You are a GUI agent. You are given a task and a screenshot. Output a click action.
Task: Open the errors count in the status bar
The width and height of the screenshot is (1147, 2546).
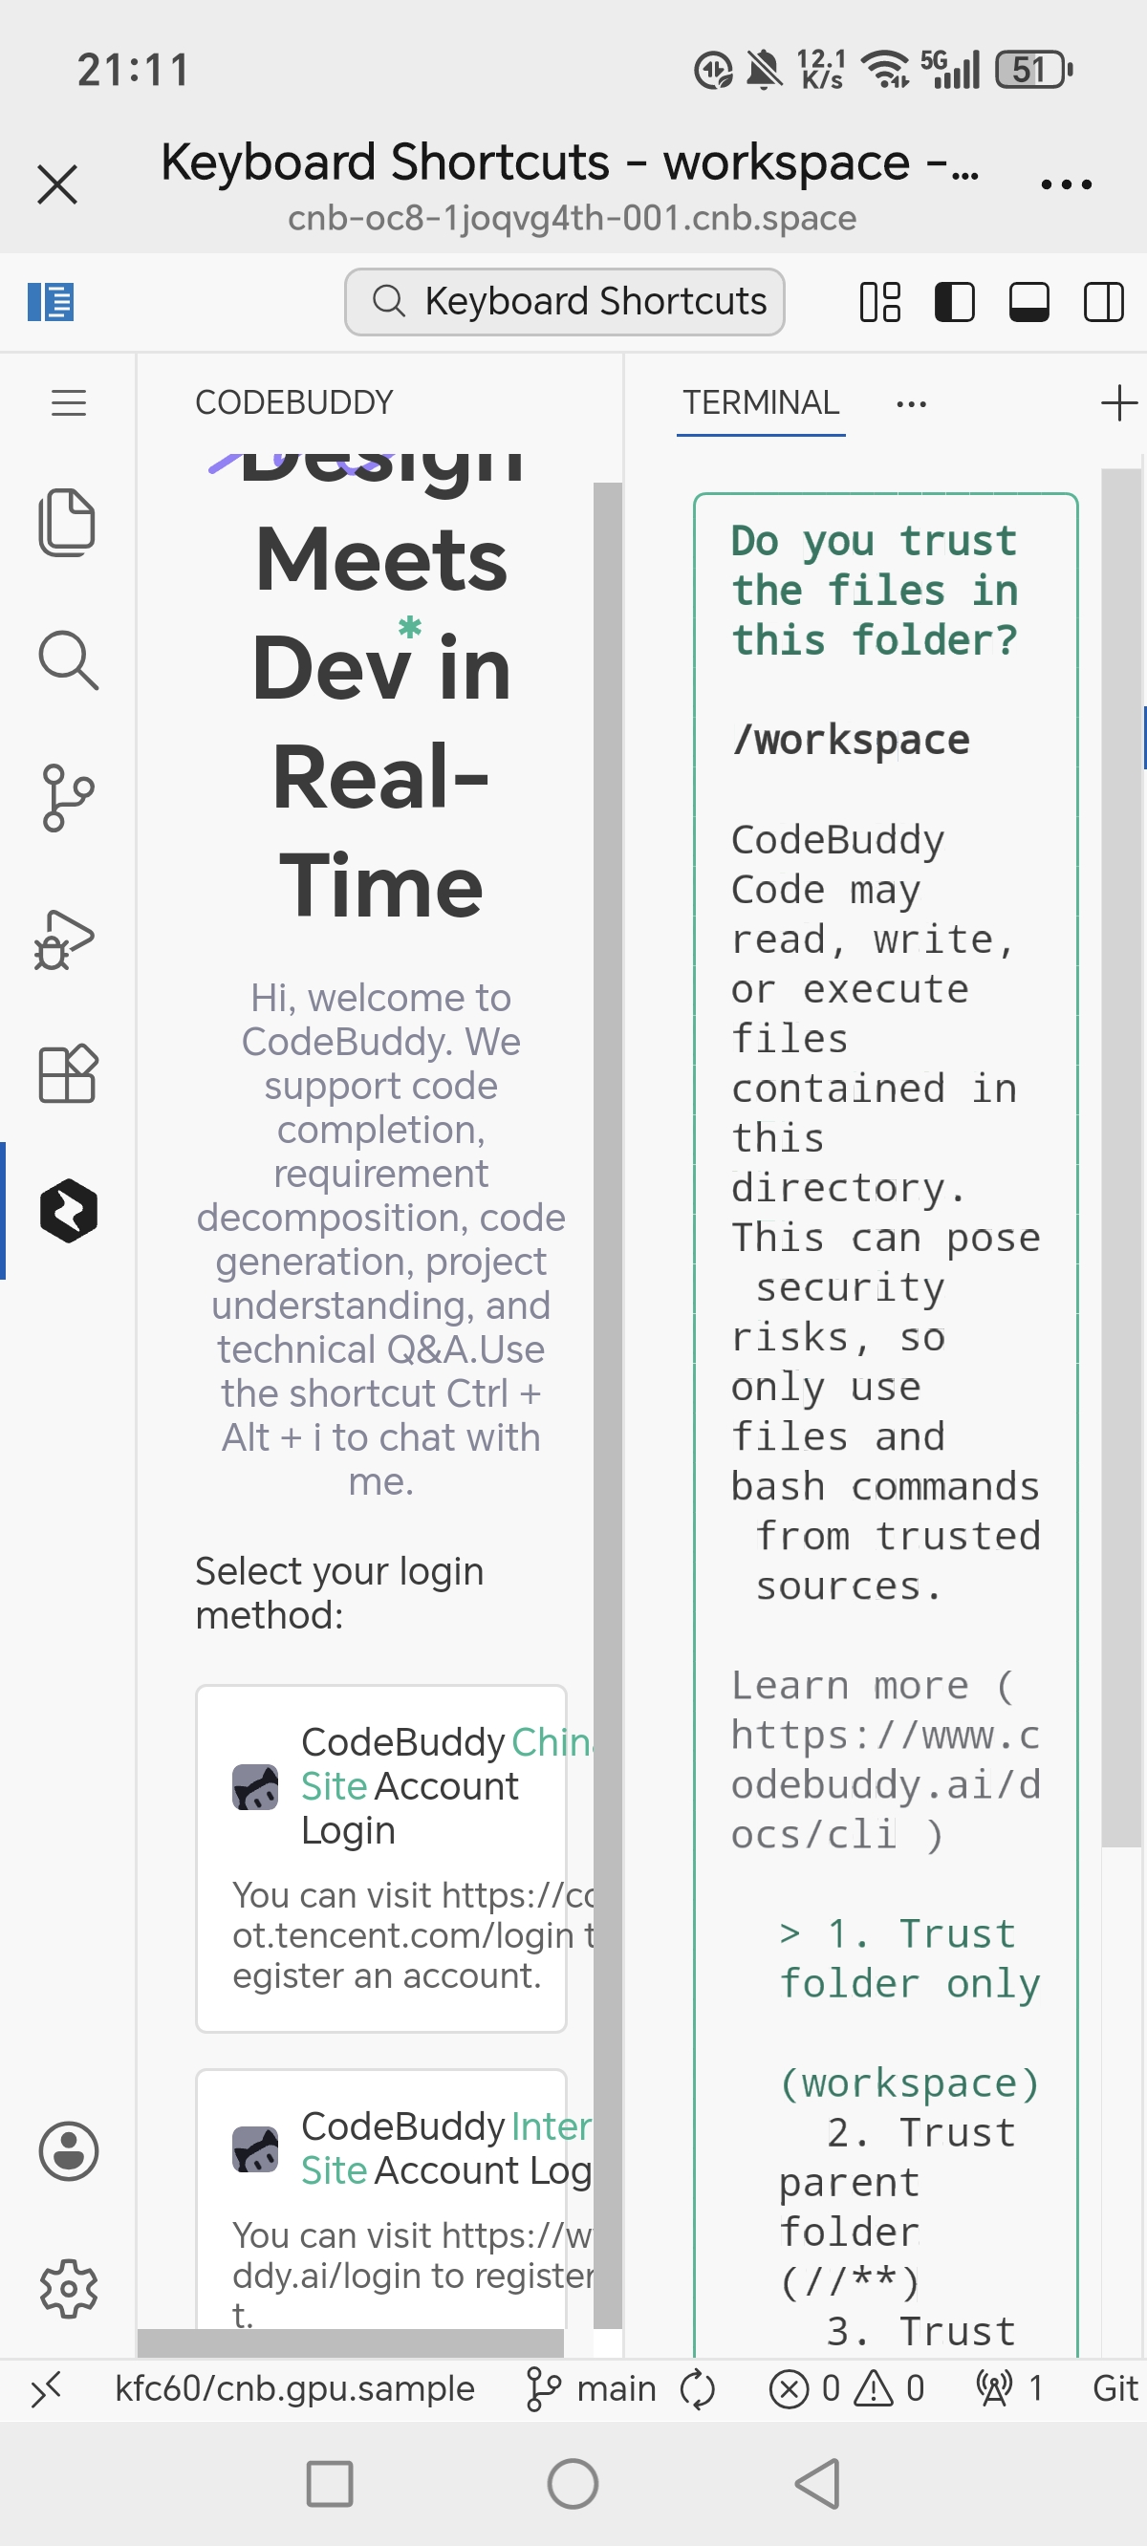pyautogui.click(x=804, y=2390)
